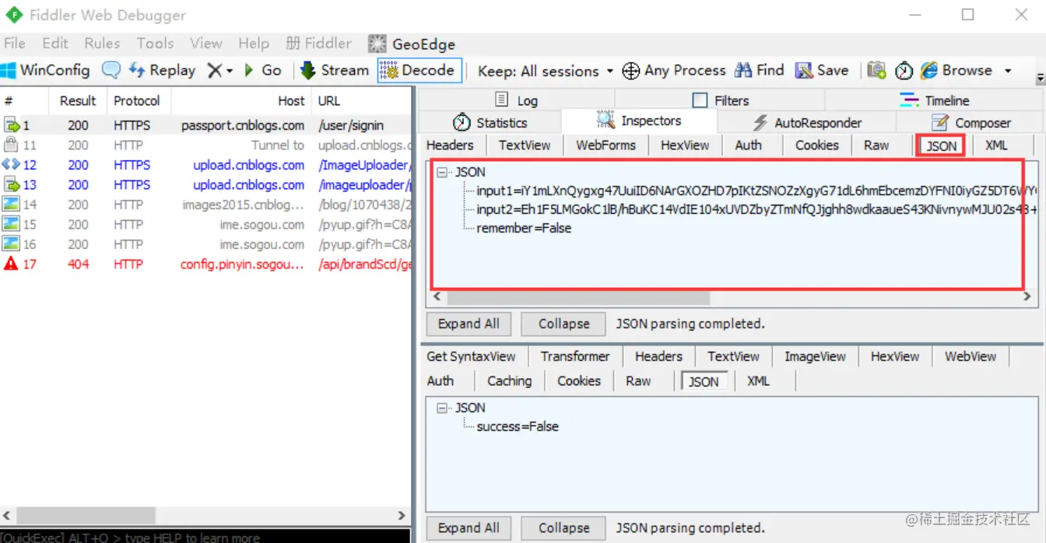Open Find sessions tool
This screenshot has width=1046, height=543.
(759, 70)
